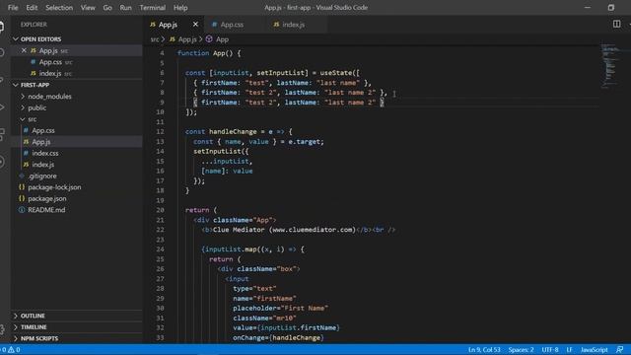The height and width of the screenshot is (355, 631).
Task: Open App.css from Open Editors list
Action: [x=50, y=62]
